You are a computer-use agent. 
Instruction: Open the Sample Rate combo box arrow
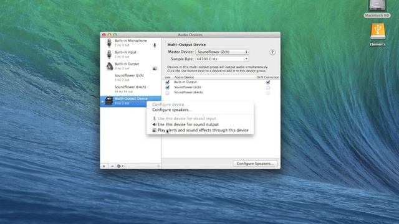click(246, 58)
